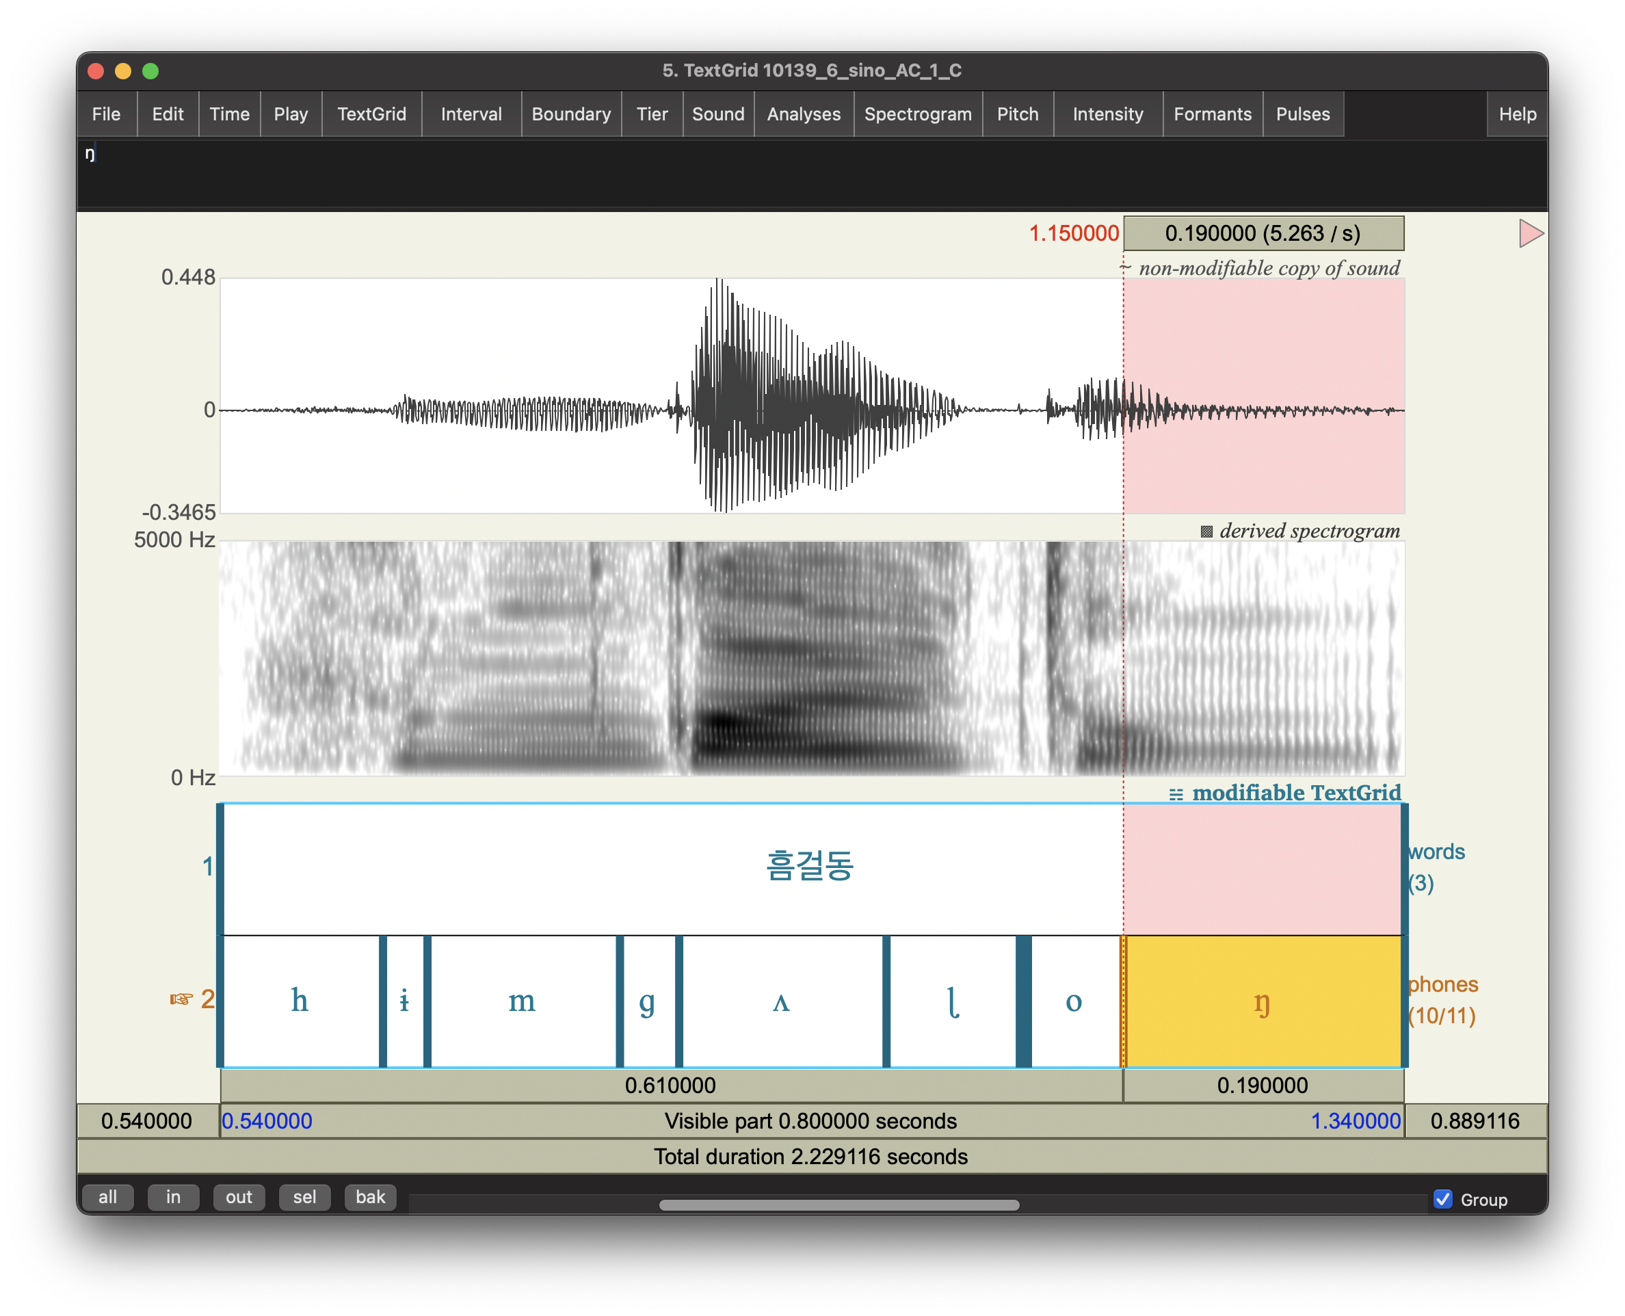Open the Pitch menu
Image resolution: width=1625 pixels, height=1316 pixels.
click(x=1017, y=114)
